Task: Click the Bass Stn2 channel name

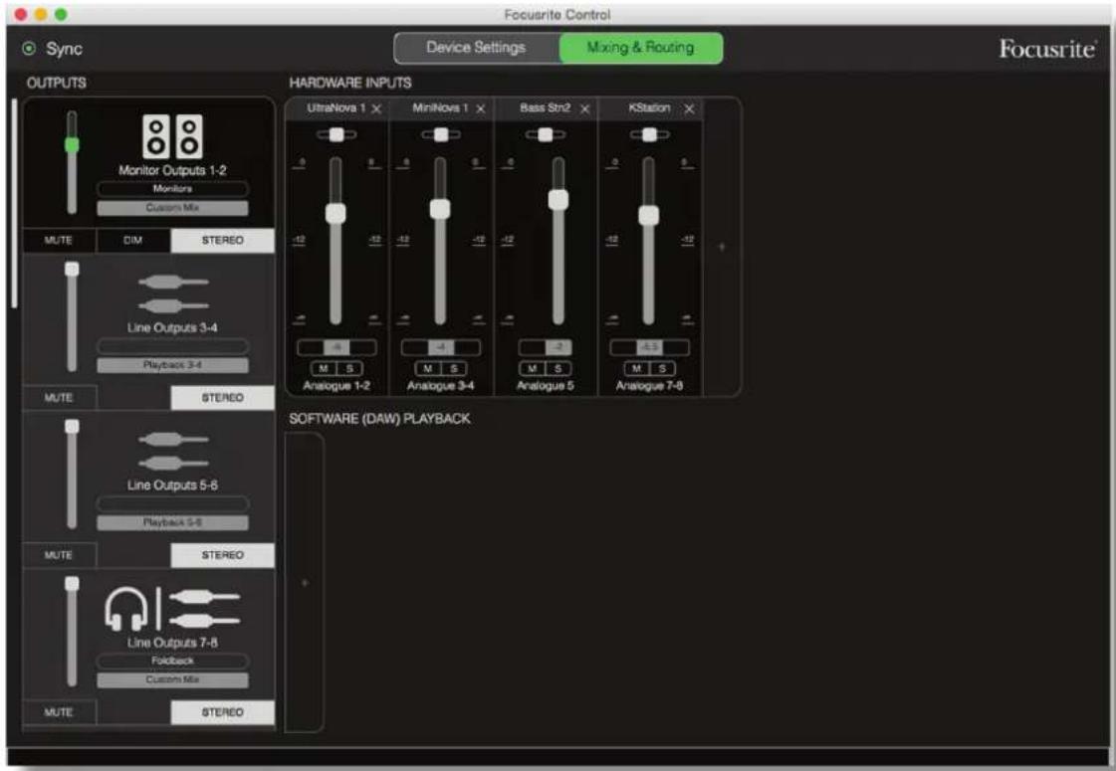Action: tap(546, 108)
